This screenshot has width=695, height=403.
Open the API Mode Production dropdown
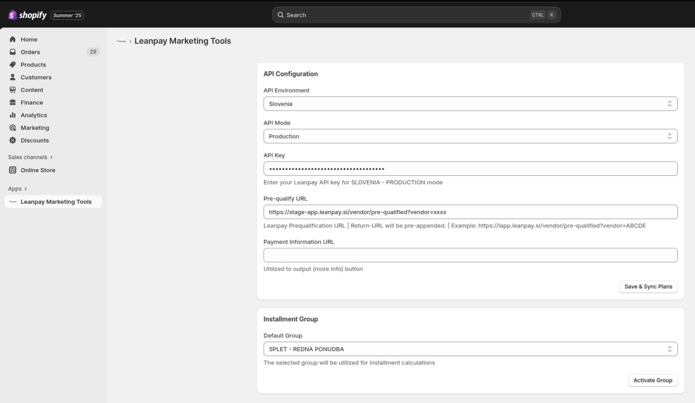(471, 136)
